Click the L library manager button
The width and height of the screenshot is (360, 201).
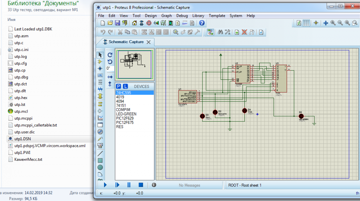(125, 86)
